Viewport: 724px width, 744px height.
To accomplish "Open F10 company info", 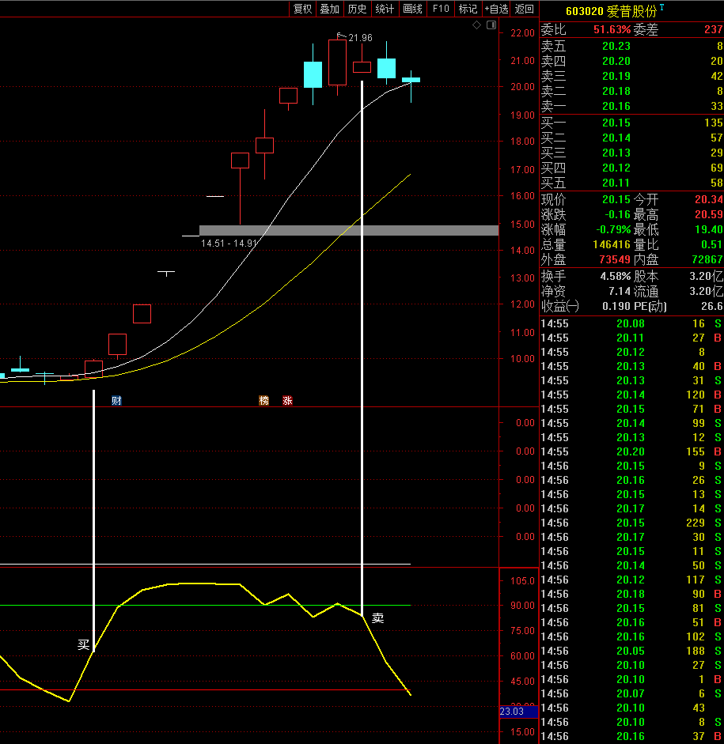I will [441, 9].
